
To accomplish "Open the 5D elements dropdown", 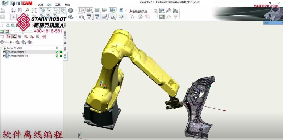I will coord(7,43).
